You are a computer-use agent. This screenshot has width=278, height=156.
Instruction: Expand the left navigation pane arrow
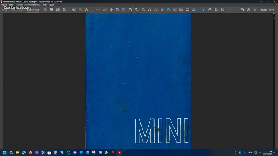[1, 81]
